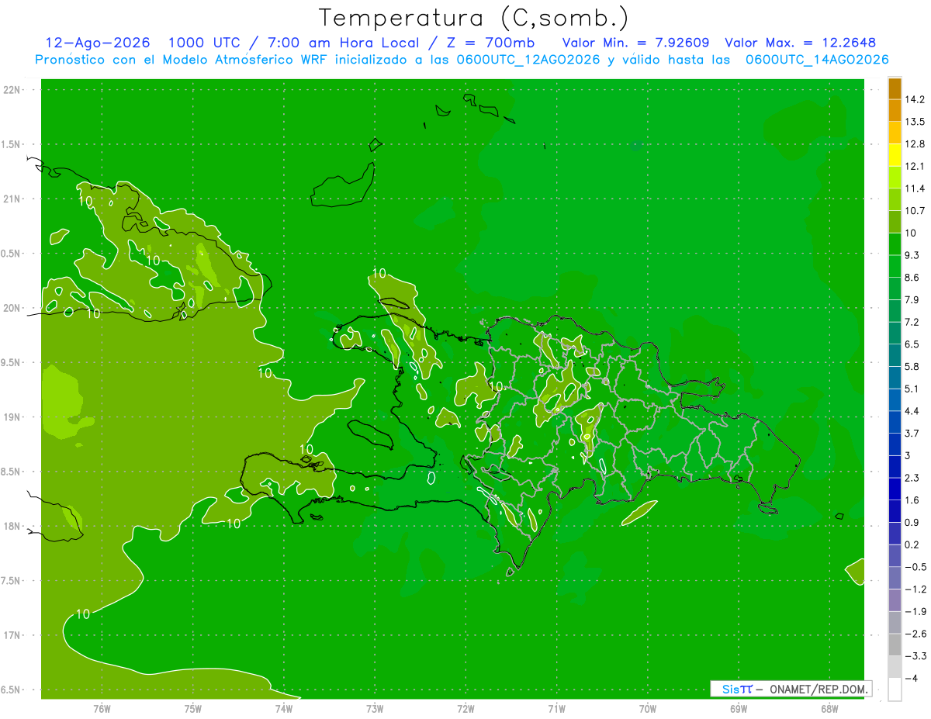Click the '8.5N' latitude axis label
Viewport: 931px width, 719px height.
pyautogui.click(x=12, y=472)
